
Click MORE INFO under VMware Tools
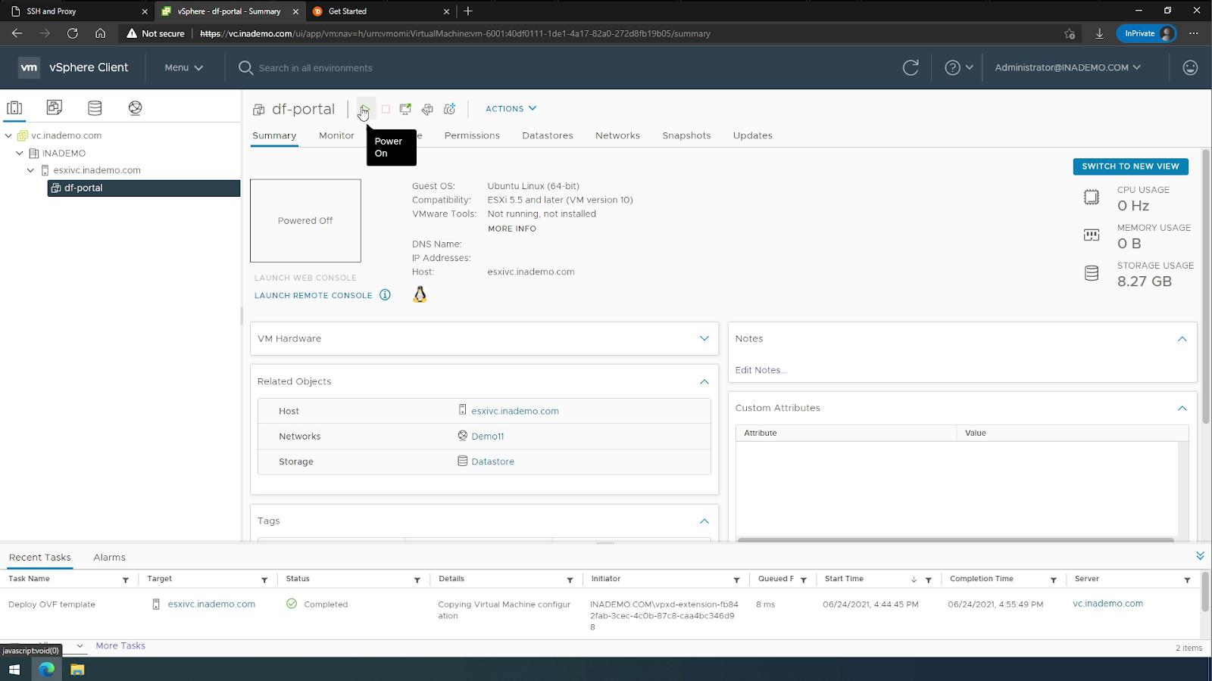pos(512,229)
